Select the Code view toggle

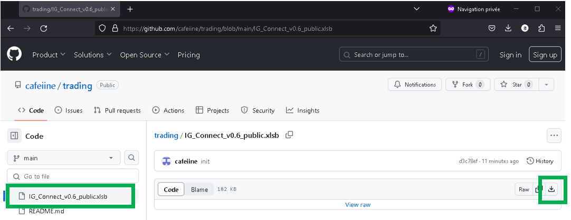pos(171,189)
